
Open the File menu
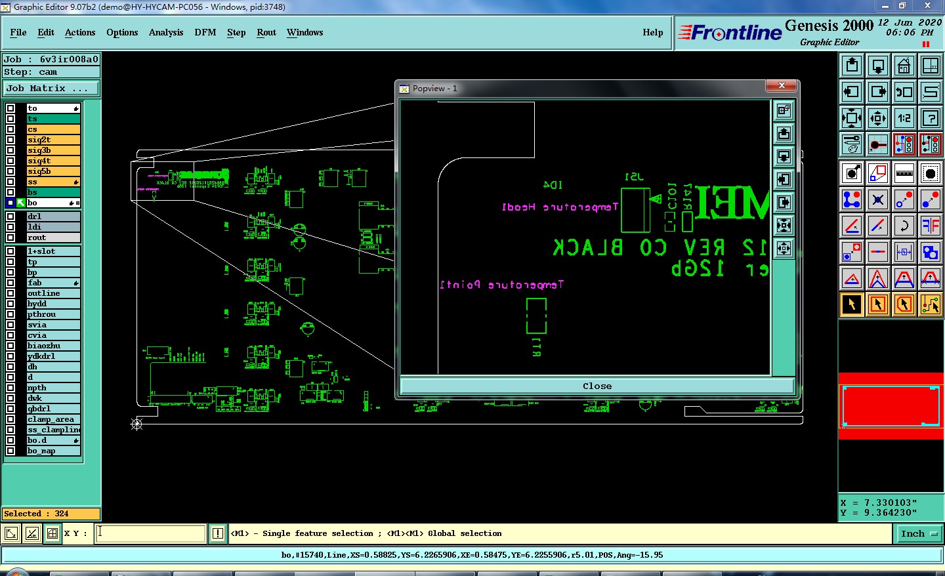[x=18, y=32]
